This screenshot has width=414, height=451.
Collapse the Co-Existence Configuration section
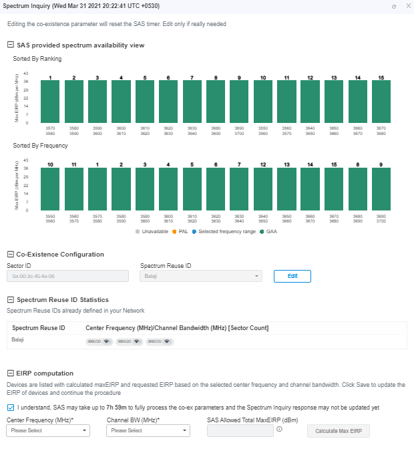coord(10,255)
